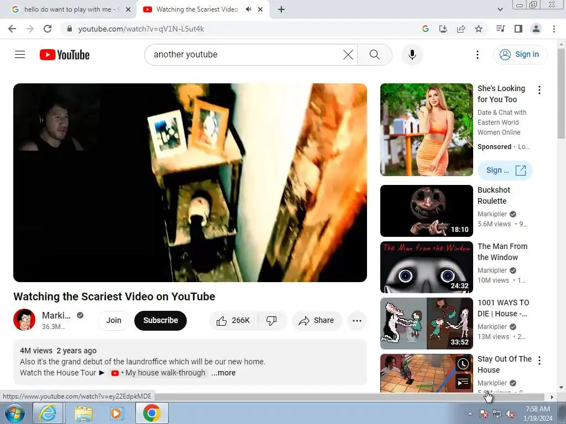566x424 pixels.
Task: Open options menu for Stay Out Of The House
Action: (x=539, y=360)
